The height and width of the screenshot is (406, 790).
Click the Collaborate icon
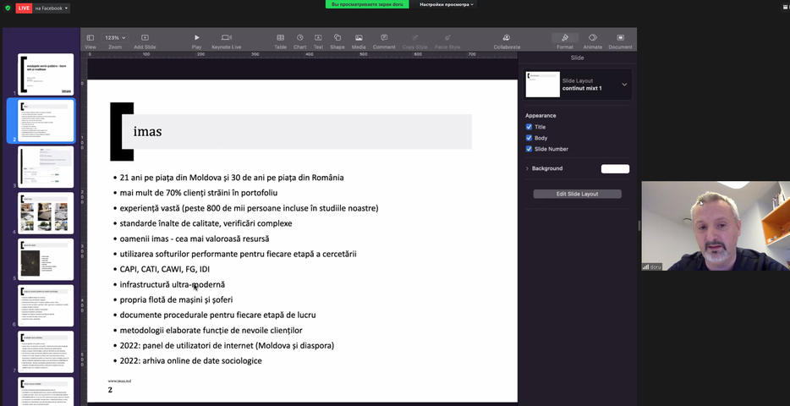(506, 38)
